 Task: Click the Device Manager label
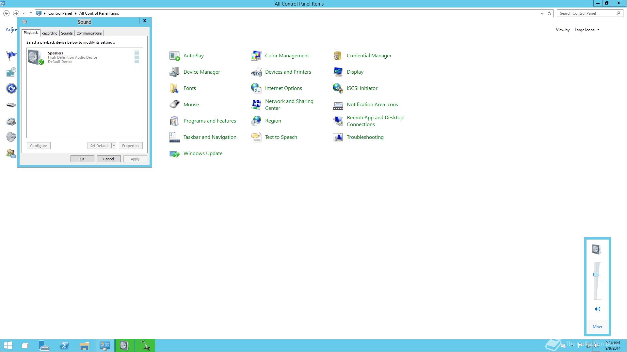tap(202, 72)
